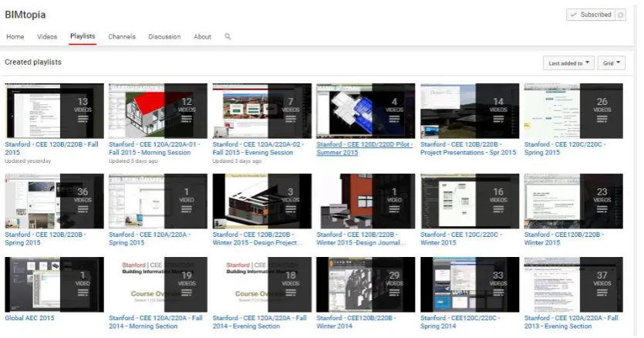The width and height of the screenshot is (644, 338).
Task: Open link 'CEE 120C/220C - Winter 2015'
Action: tap(461, 238)
